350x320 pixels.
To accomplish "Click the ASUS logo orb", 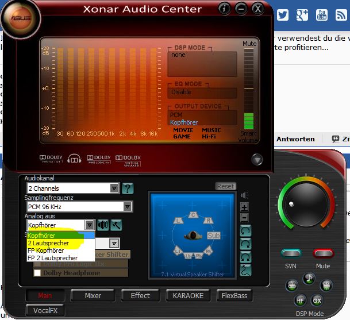I will point(21,18).
